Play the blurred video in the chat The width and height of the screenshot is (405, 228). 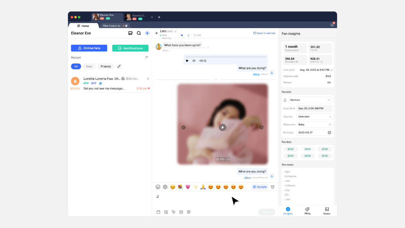tap(223, 127)
